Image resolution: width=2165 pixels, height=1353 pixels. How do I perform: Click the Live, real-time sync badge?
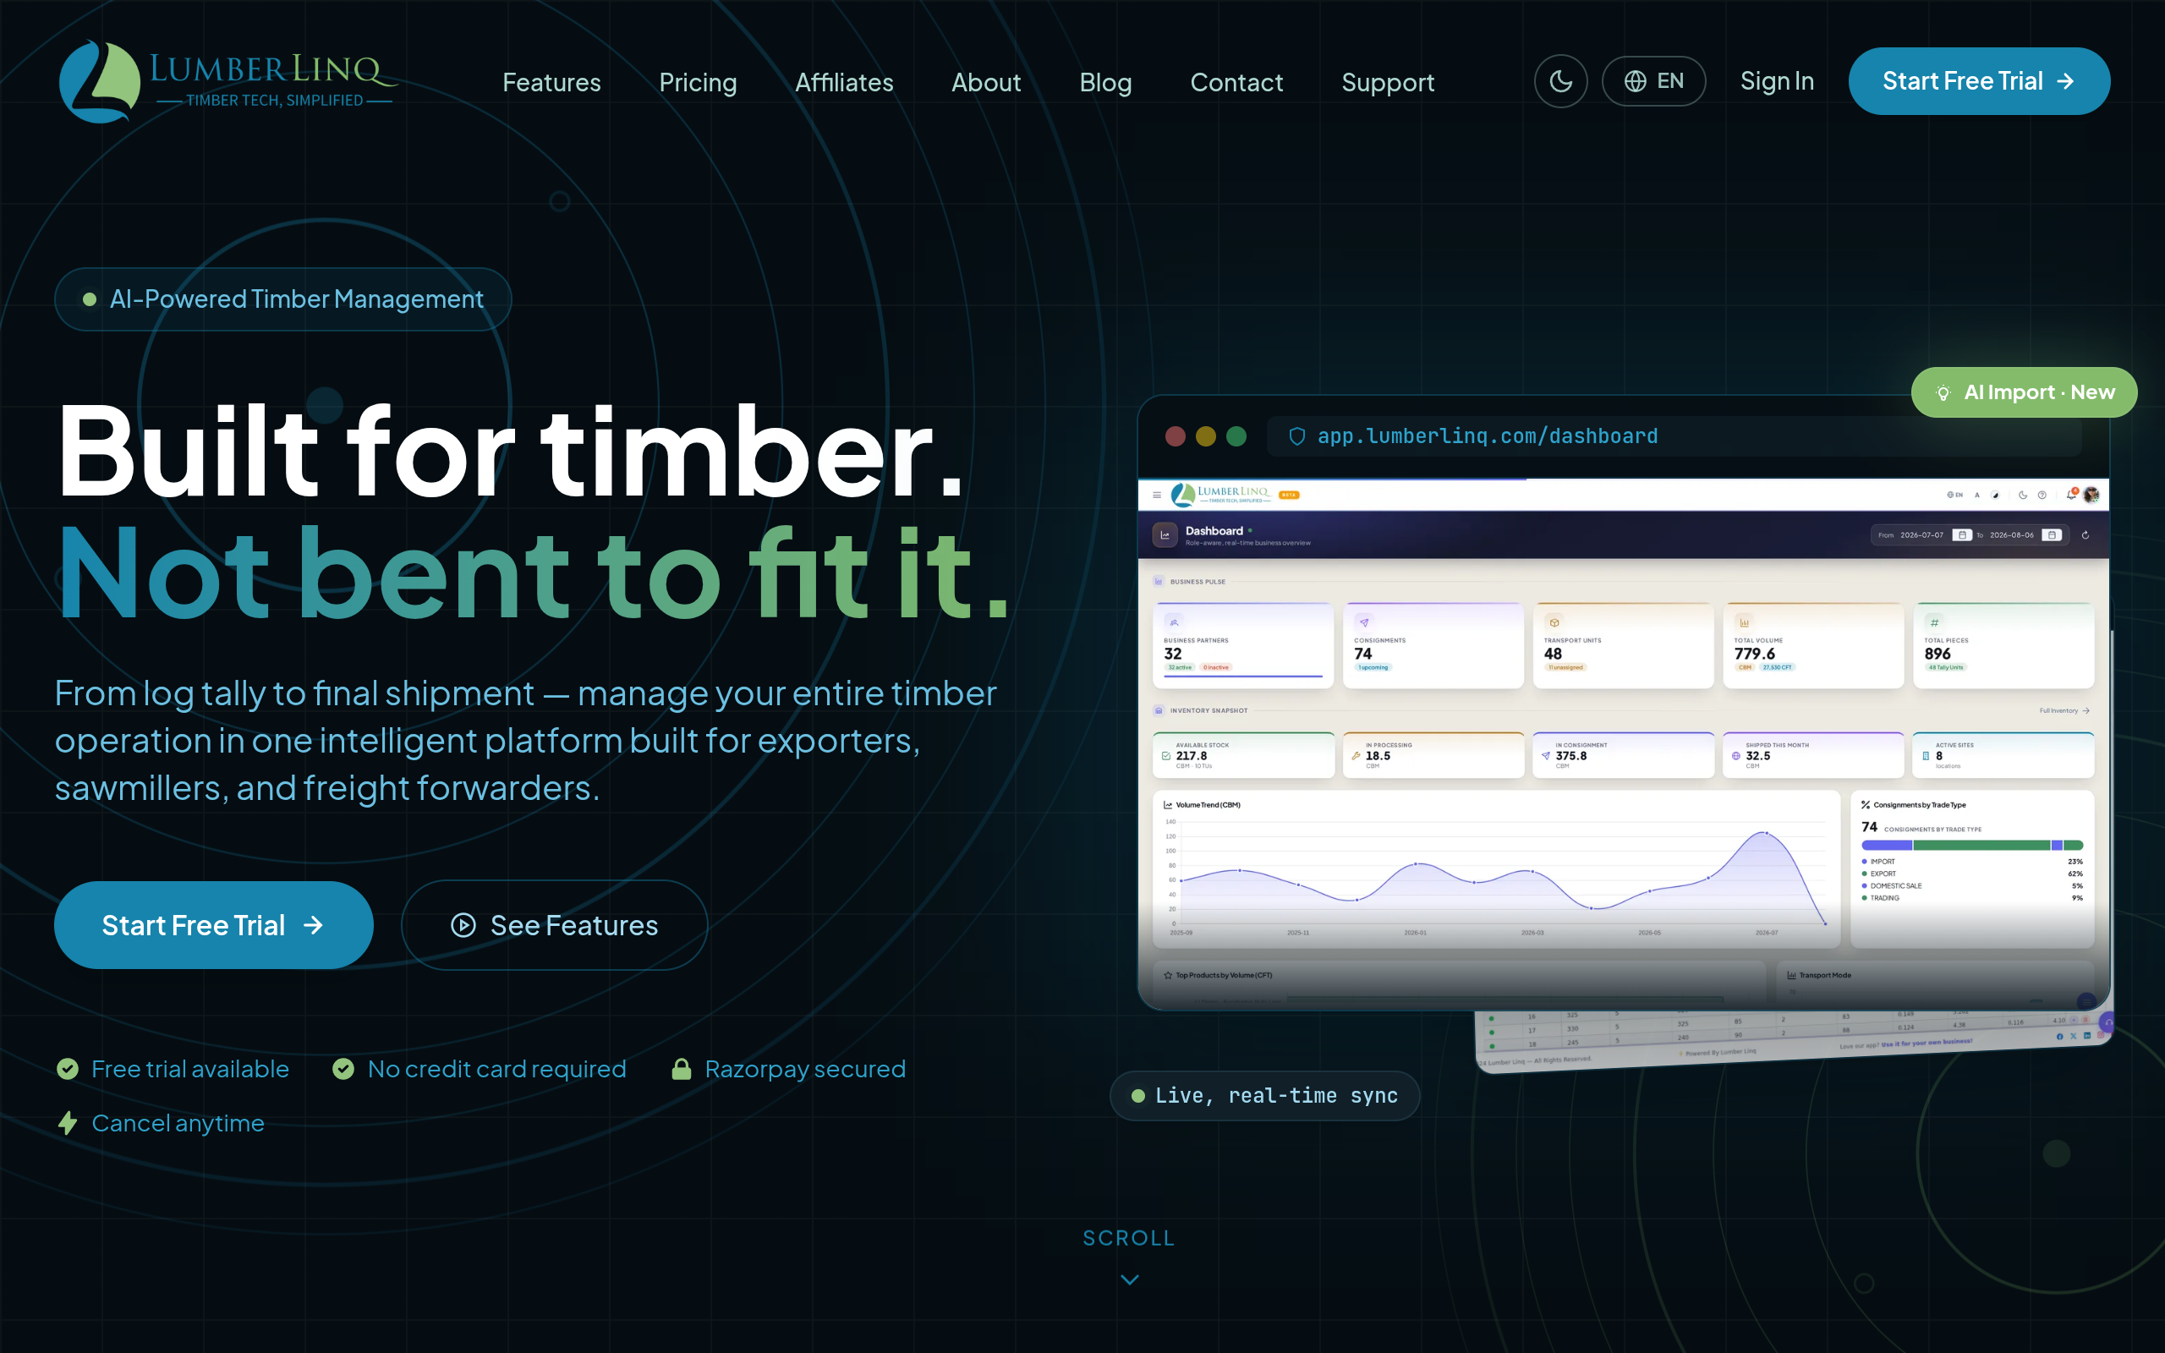click(x=1264, y=1095)
